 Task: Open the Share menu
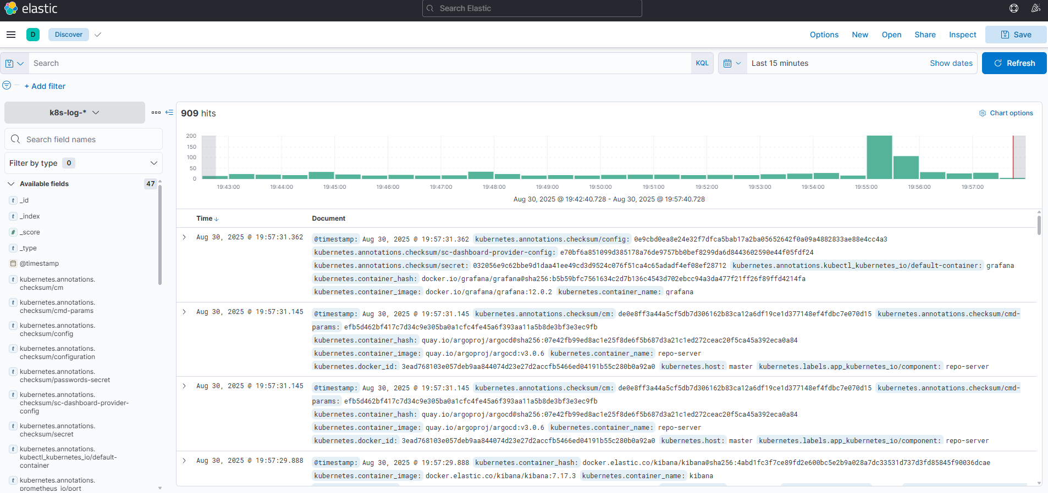[x=925, y=35]
